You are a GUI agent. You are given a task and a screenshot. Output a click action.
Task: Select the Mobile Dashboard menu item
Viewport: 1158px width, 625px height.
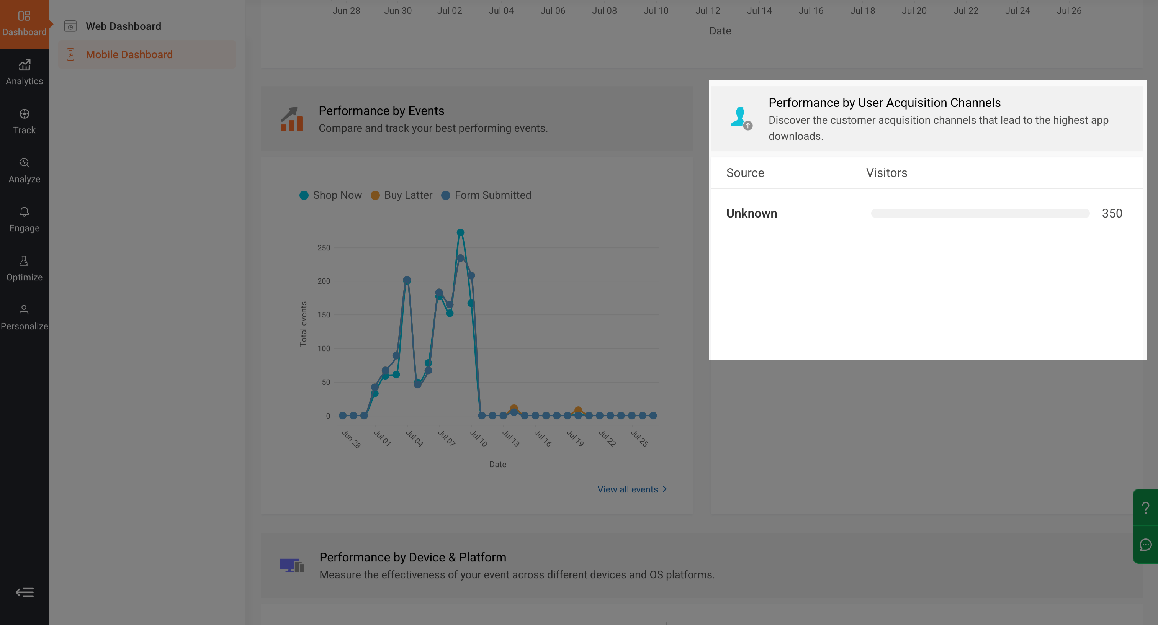click(147, 54)
